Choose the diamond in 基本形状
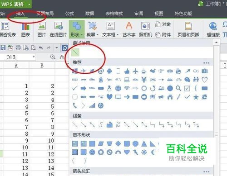 pyautogui.click(x=118, y=144)
